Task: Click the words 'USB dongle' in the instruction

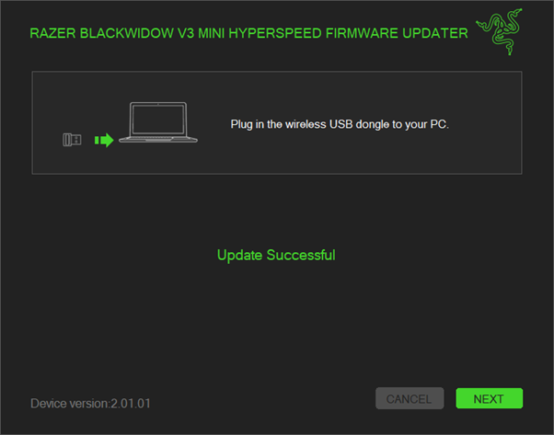Action: pos(359,125)
